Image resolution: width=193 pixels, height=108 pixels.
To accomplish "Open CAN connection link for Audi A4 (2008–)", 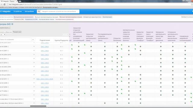I will (45, 47).
